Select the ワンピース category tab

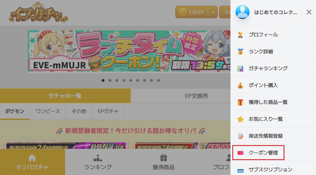coord(48,111)
